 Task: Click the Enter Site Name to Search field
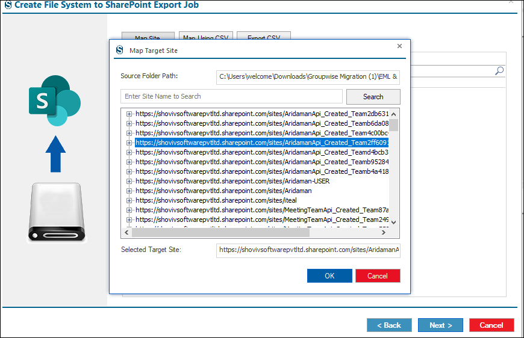[231, 96]
